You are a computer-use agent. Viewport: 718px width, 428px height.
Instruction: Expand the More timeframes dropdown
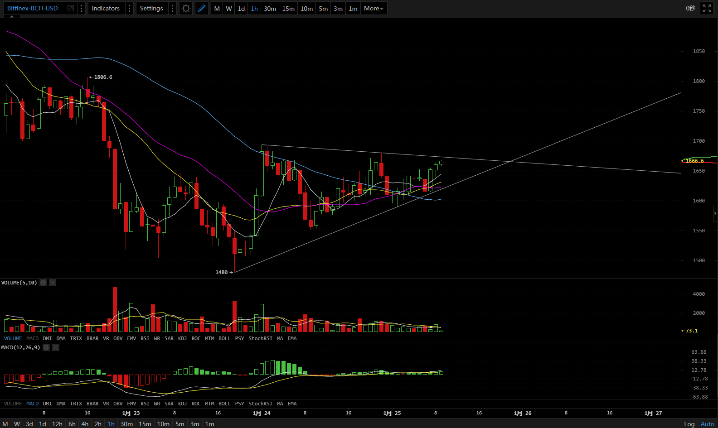[x=374, y=8]
